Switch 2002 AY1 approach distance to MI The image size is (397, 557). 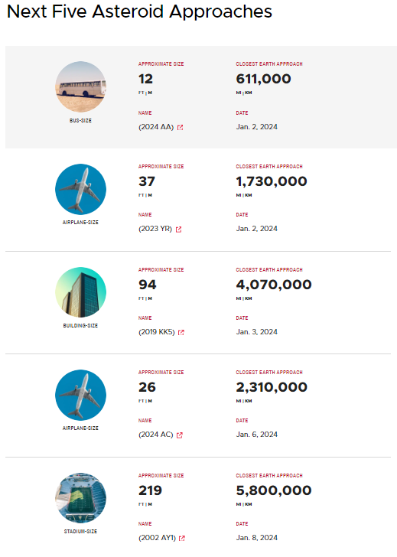(x=239, y=504)
